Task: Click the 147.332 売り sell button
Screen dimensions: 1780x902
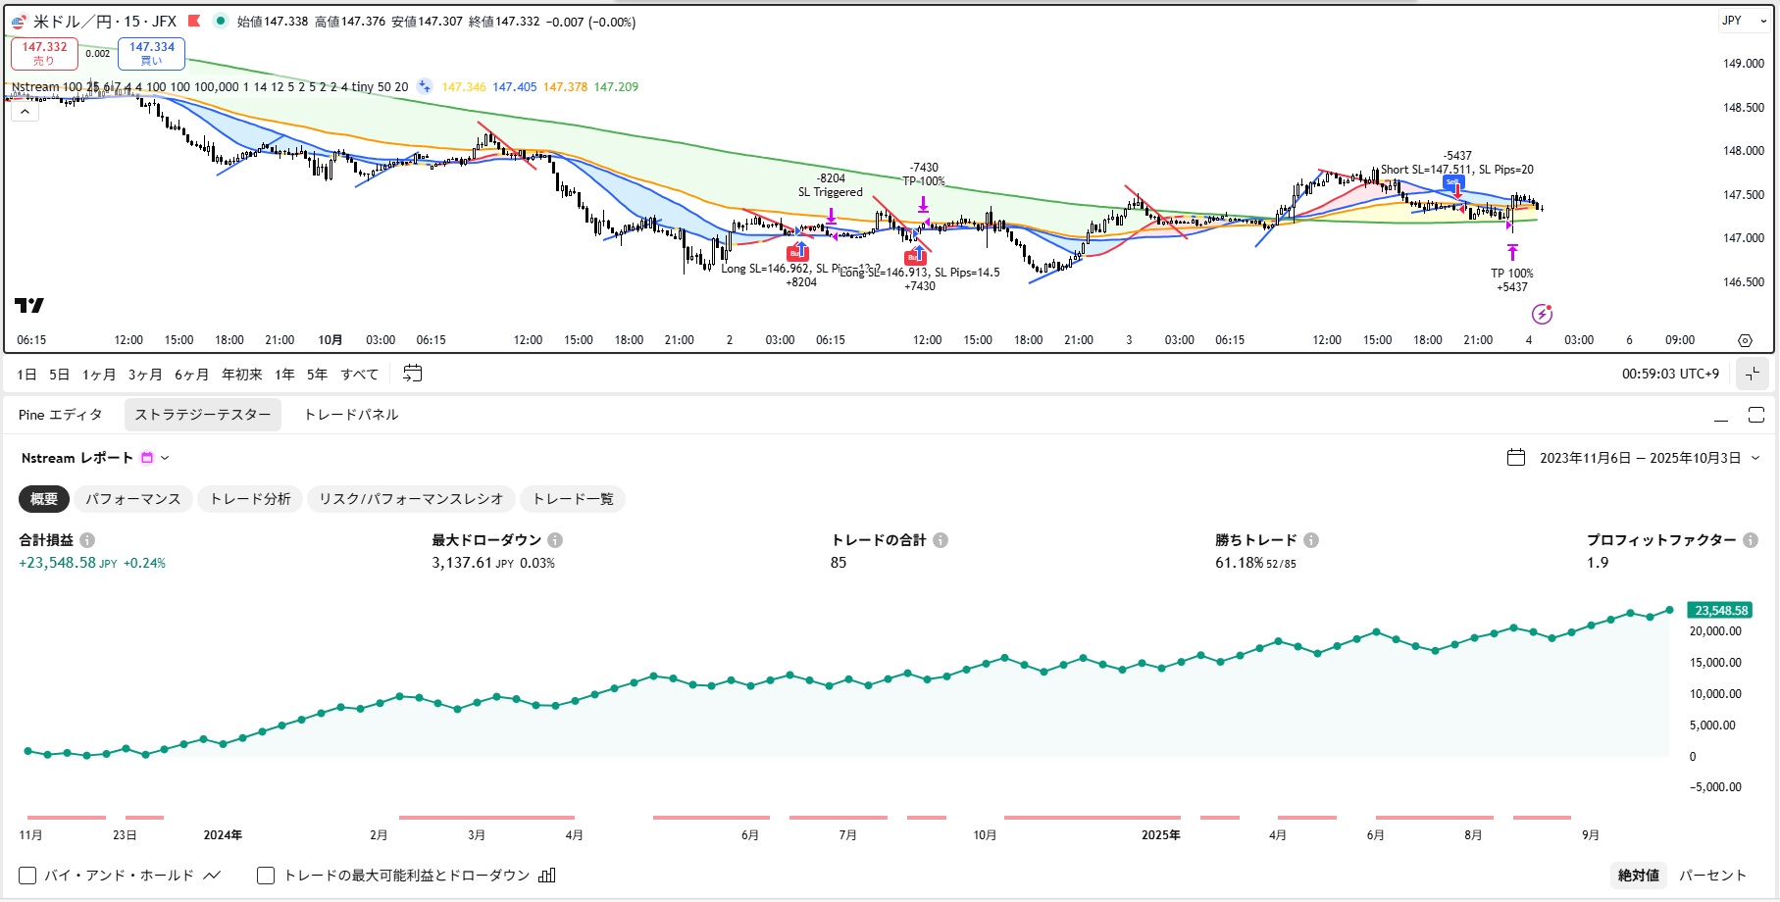Action: click(44, 53)
